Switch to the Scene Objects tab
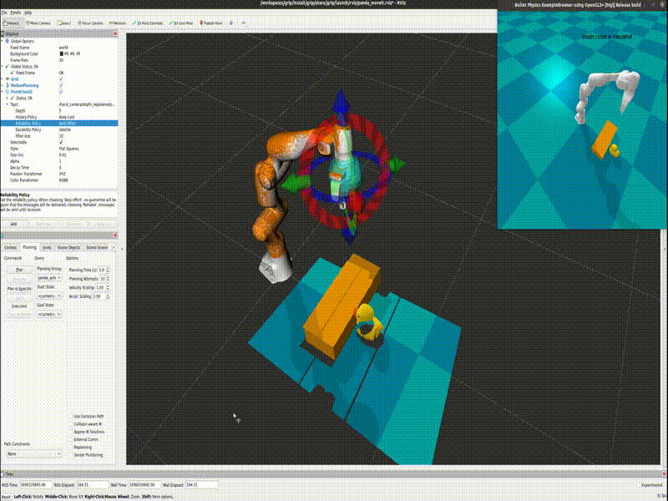 coord(68,247)
